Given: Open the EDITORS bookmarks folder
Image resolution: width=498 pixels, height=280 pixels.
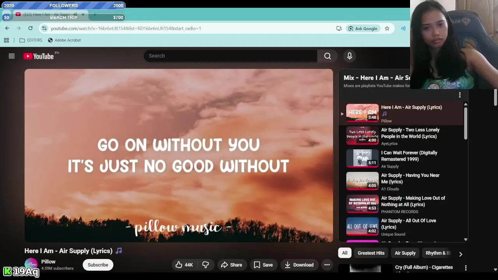Looking at the screenshot, I should click(x=31, y=40).
